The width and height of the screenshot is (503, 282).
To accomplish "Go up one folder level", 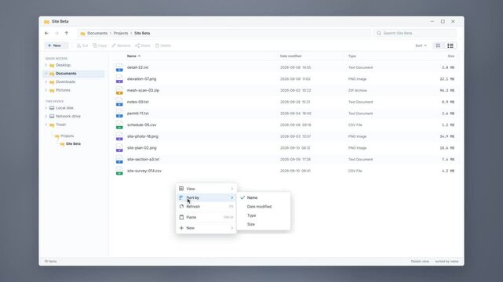I will pos(67,33).
